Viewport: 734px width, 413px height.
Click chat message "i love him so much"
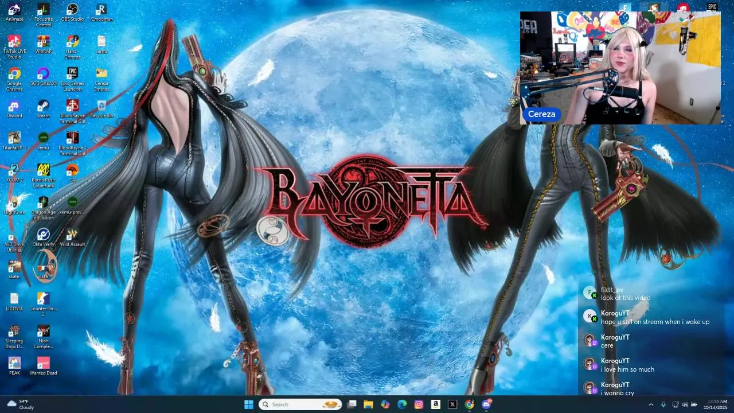coord(627,369)
